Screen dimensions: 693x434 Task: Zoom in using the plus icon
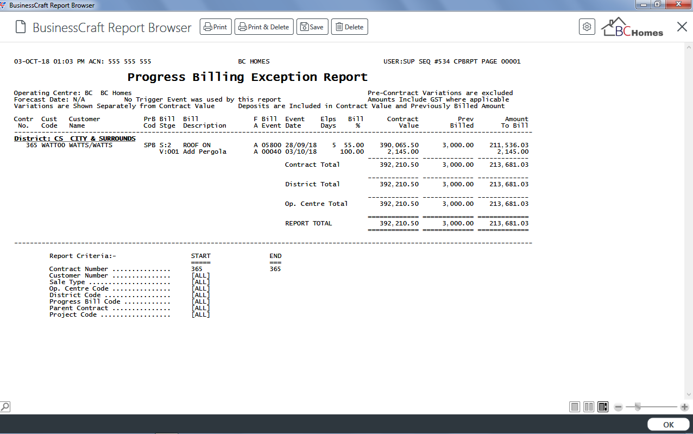pos(684,407)
